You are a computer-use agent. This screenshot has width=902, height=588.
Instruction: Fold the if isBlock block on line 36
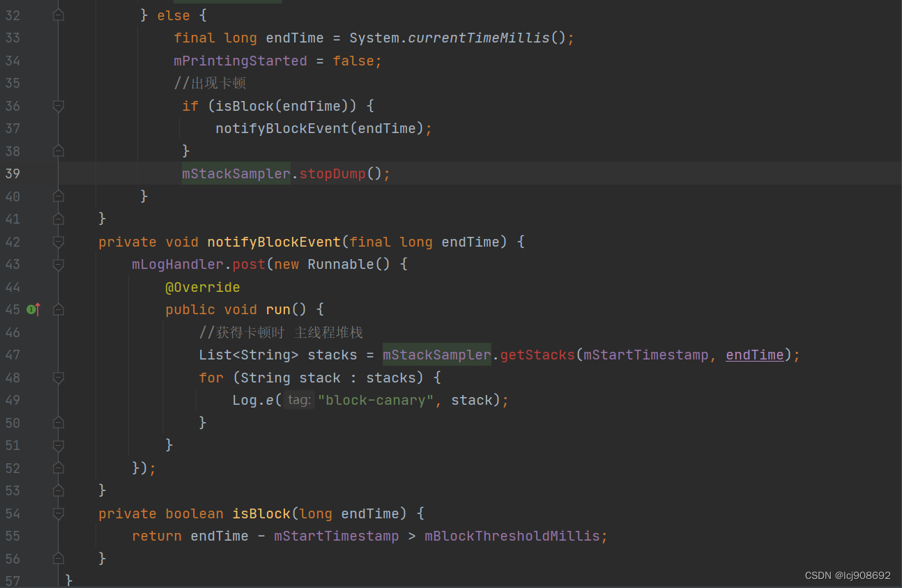pos(59,106)
